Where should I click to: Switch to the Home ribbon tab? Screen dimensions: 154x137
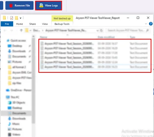20,24
